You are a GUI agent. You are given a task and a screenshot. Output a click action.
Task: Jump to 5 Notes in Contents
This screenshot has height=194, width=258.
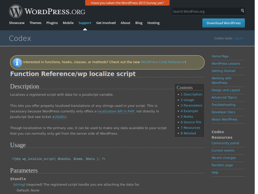coord(187,117)
